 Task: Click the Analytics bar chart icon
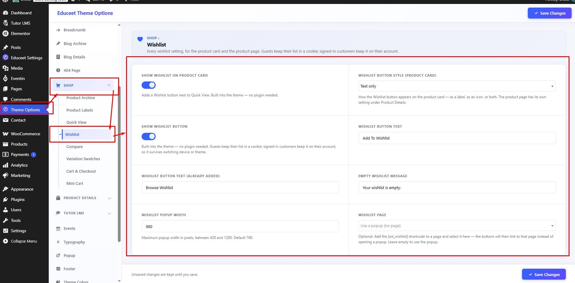point(5,165)
